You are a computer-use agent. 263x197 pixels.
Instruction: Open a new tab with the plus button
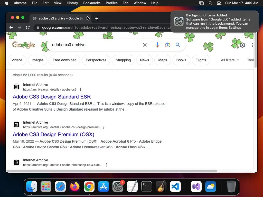[97, 18]
